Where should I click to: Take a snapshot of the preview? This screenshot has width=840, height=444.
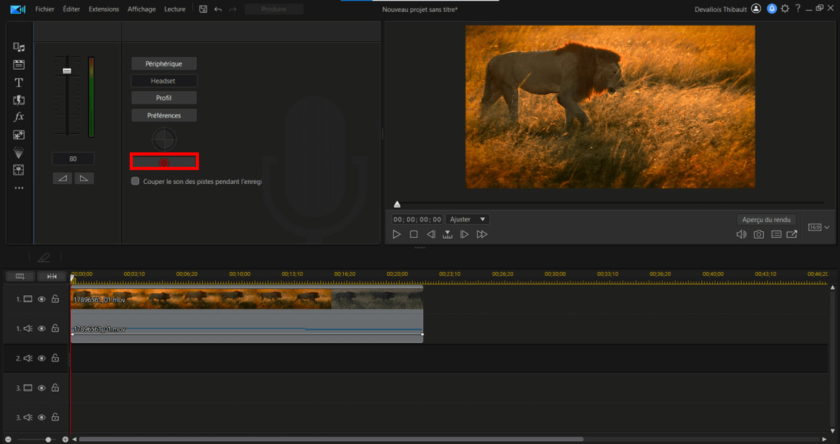(759, 234)
